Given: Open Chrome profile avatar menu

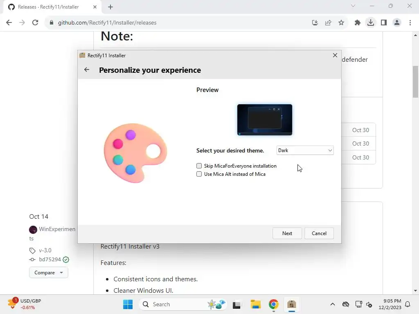Looking at the screenshot, I should (x=397, y=23).
